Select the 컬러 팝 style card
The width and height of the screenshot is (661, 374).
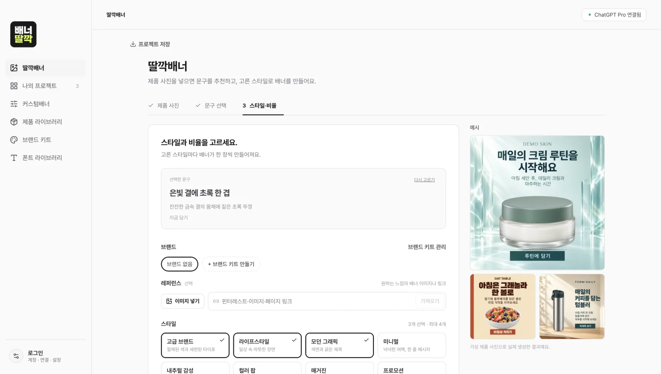[x=267, y=368]
